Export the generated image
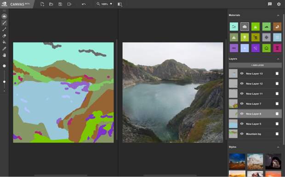 click(x=69, y=4)
